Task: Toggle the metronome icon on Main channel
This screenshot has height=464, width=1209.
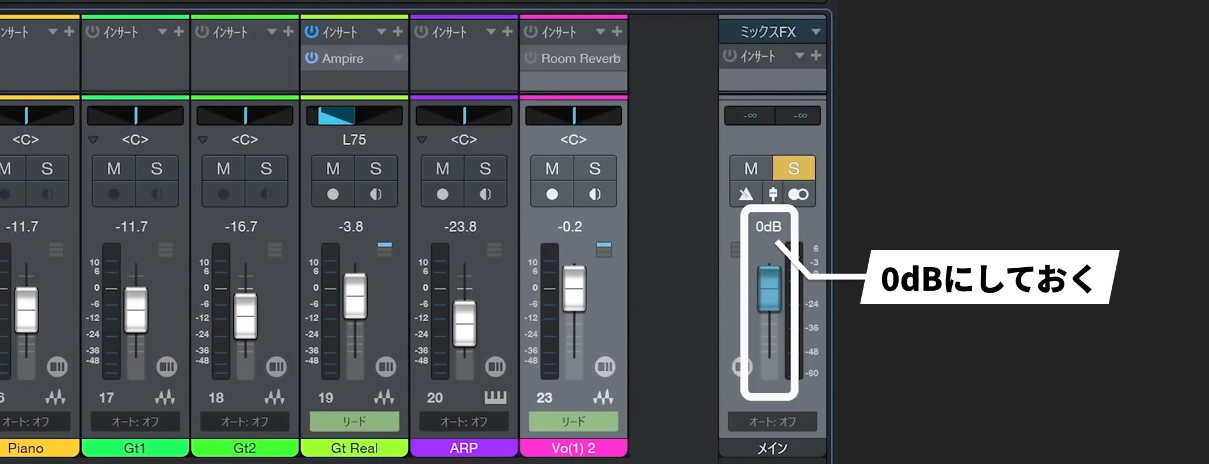Action: point(746,194)
